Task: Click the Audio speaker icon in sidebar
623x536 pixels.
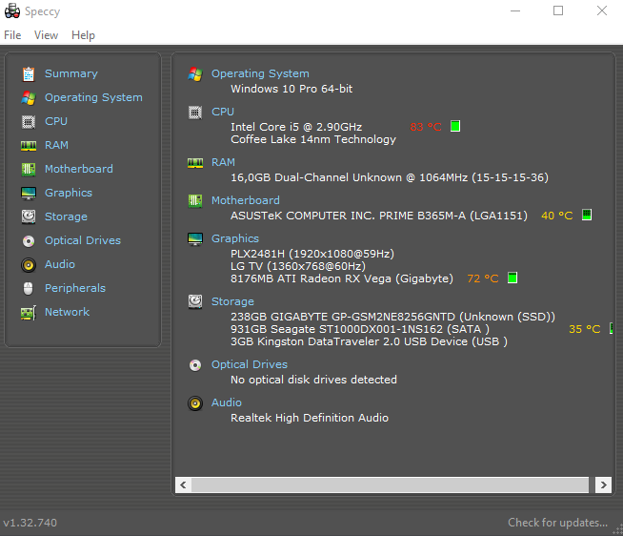Action: [x=29, y=265]
